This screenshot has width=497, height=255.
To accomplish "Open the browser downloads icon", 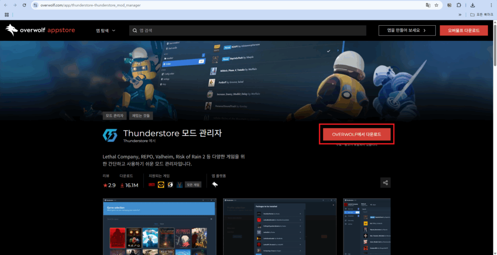I will 473,5.
